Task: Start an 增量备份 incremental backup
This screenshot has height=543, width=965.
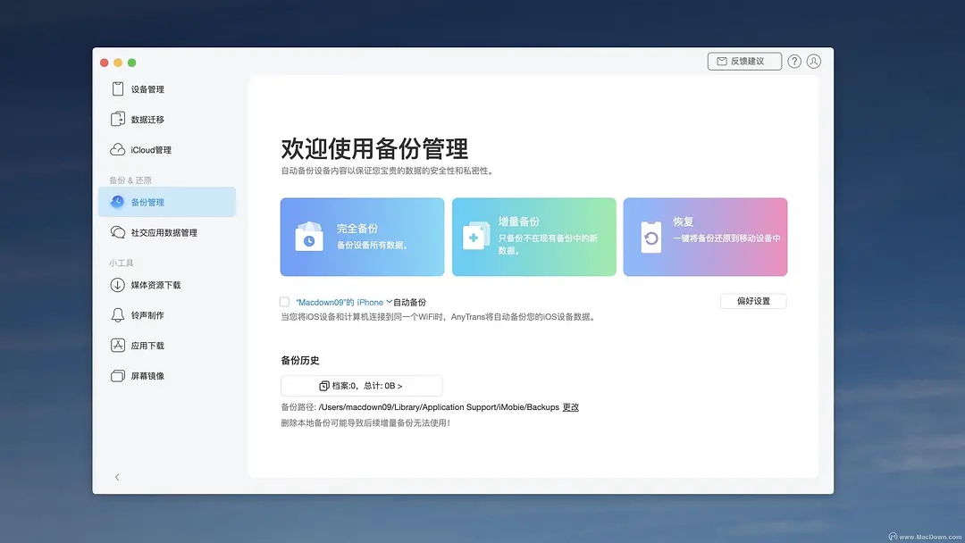Action: coord(533,236)
